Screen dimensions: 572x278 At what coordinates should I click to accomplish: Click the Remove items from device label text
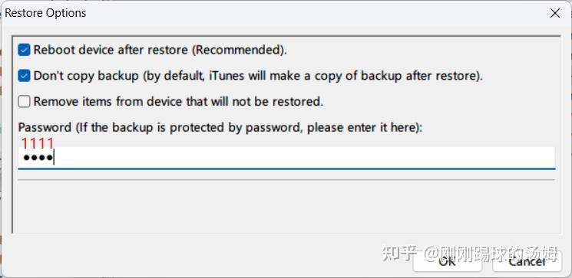coord(178,102)
